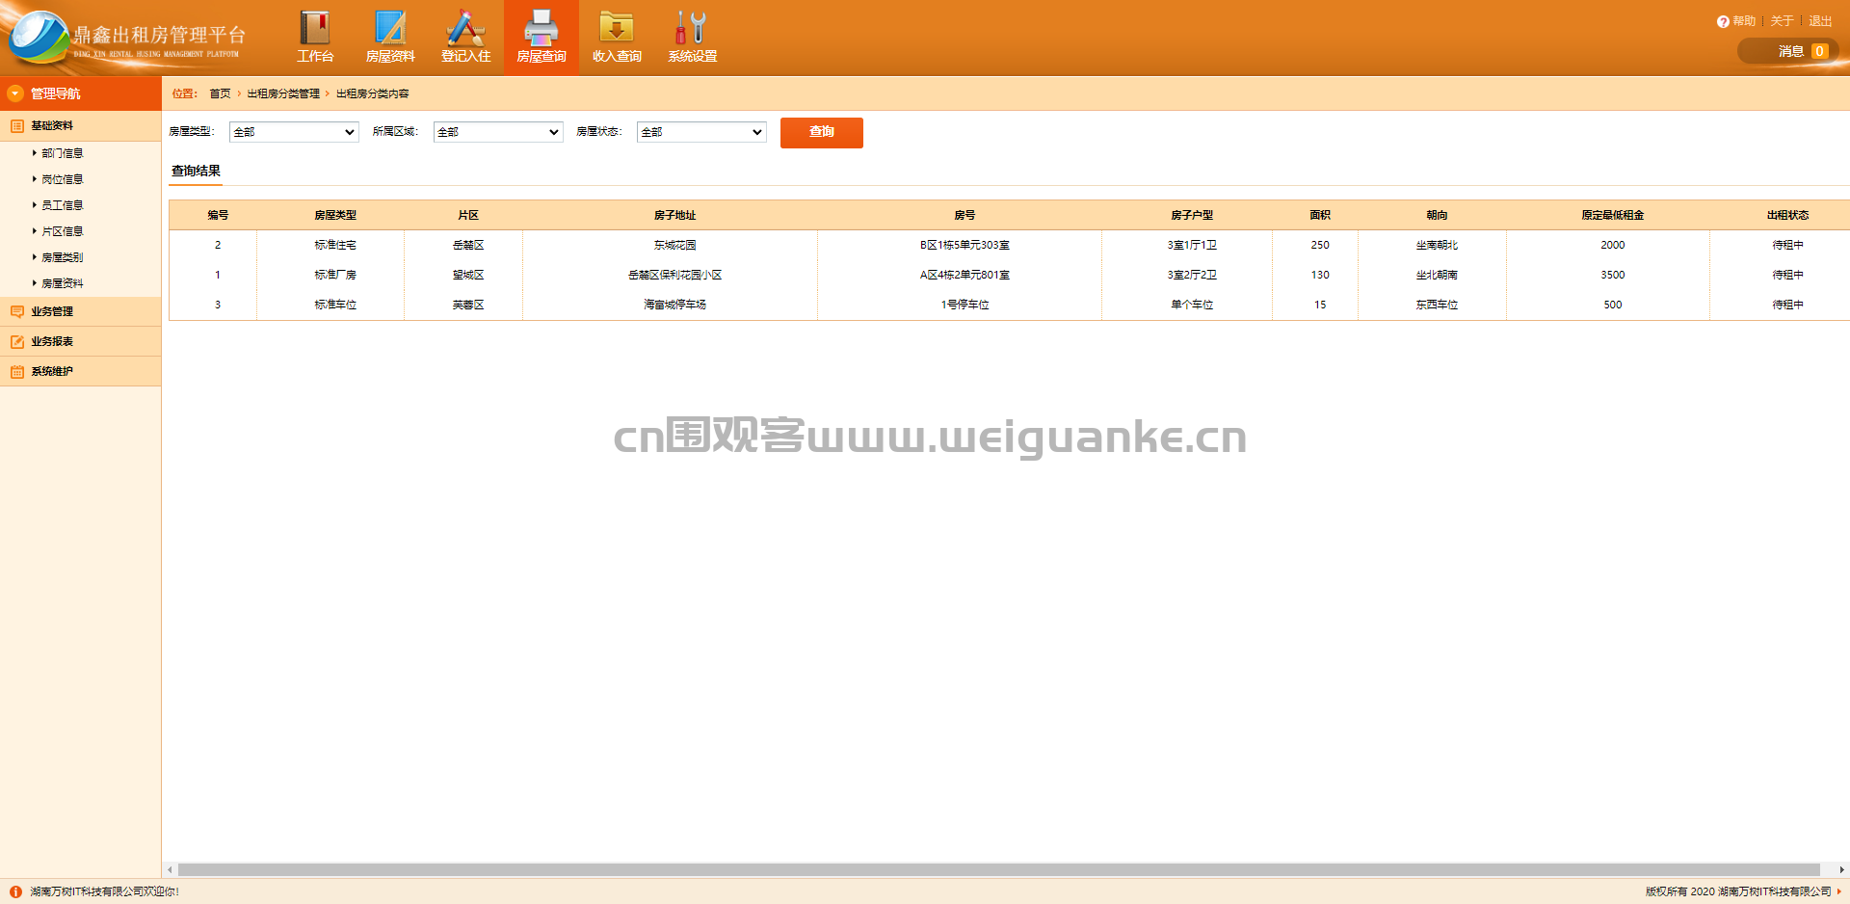Screen dimensions: 1850x904
Task: Click the 业务管理 section icon
Action: (x=17, y=311)
